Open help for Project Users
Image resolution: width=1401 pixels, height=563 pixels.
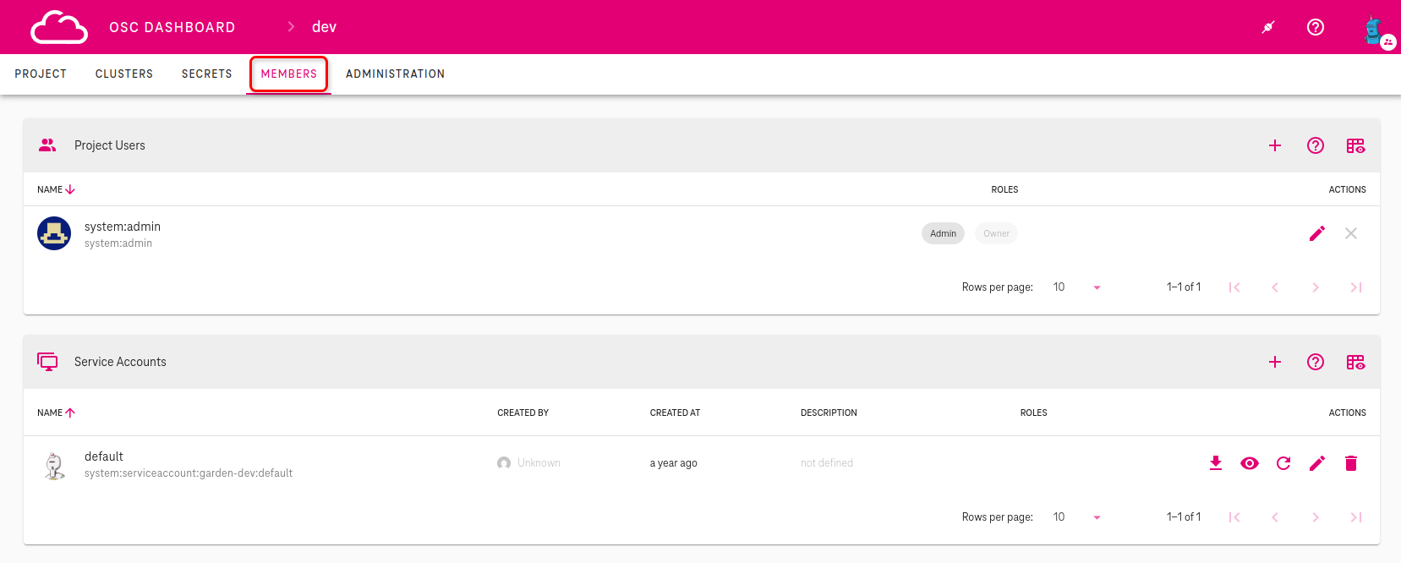point(1316,145)
